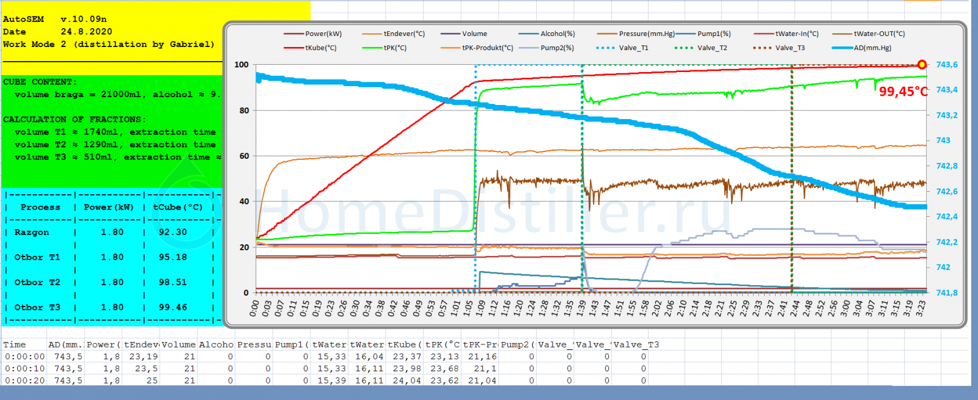
Task: Select the AutoSEM v.10.09n title cell
Action: pos(55,19)
